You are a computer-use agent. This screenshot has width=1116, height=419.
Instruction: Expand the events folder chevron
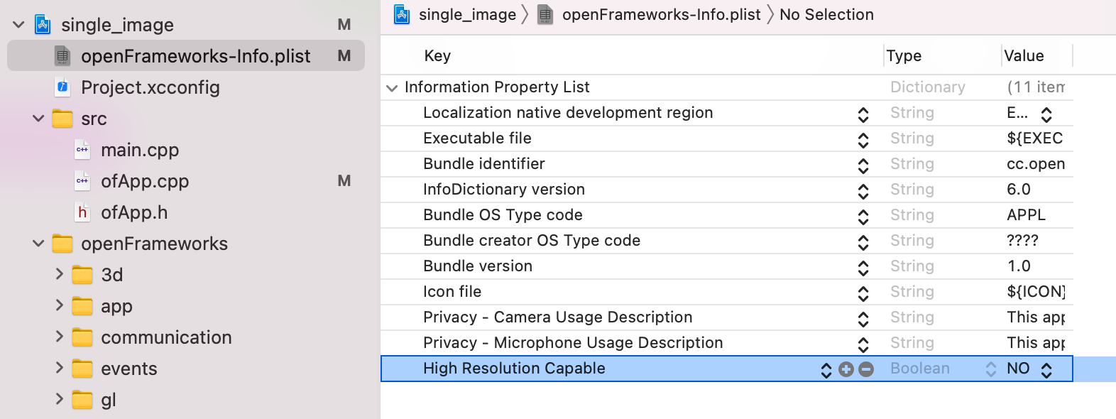pos(60,368)
